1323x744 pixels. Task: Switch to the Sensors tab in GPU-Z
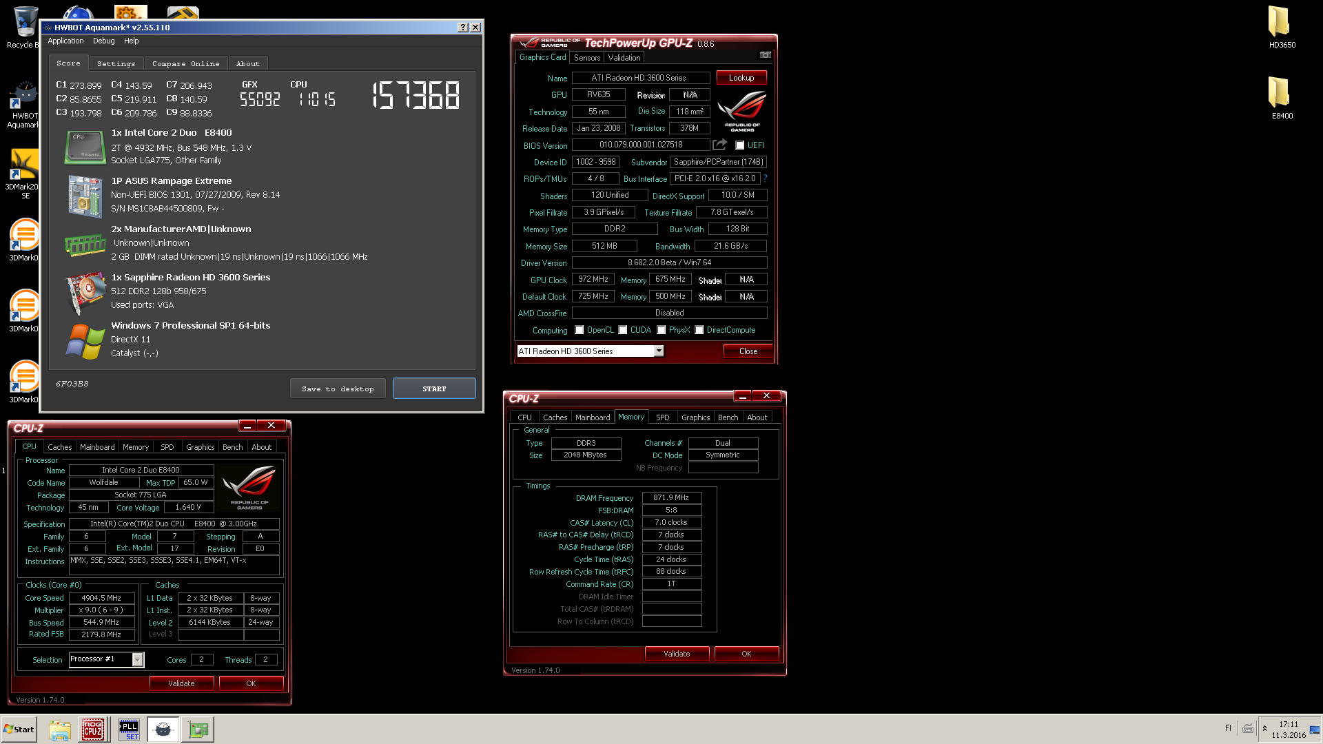[x=587, y=58]
